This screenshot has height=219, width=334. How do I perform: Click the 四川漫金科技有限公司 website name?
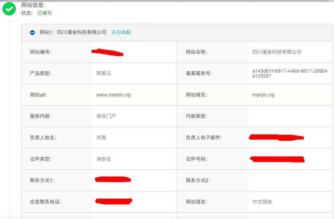[x=277, y=52]
